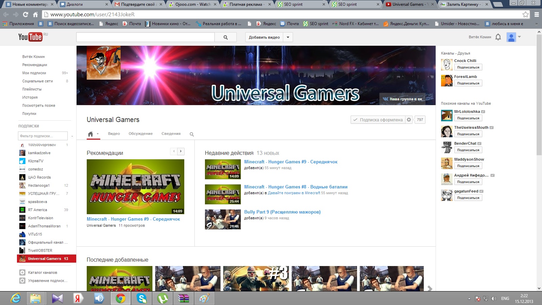Open Яндекс.Деньги bookmark
542x305 pixels.
click(406, 24)
